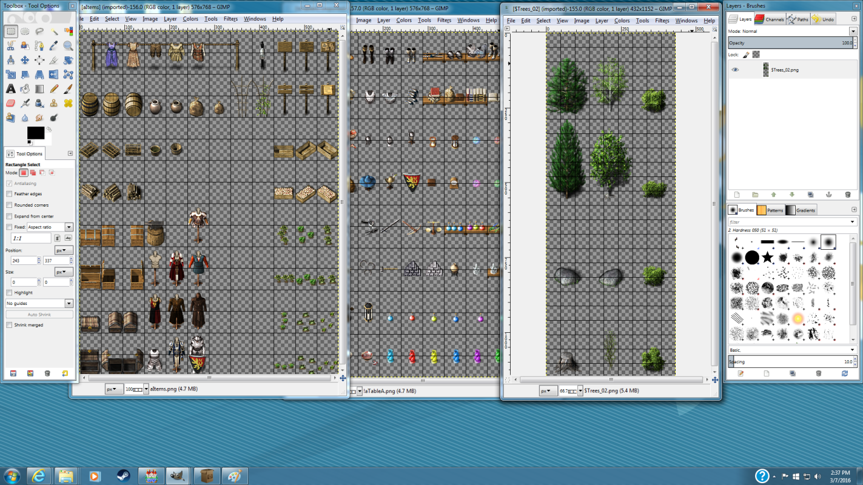
Task: Enable the Shrink merged checkbox
Action: click(x=9, y=325)
